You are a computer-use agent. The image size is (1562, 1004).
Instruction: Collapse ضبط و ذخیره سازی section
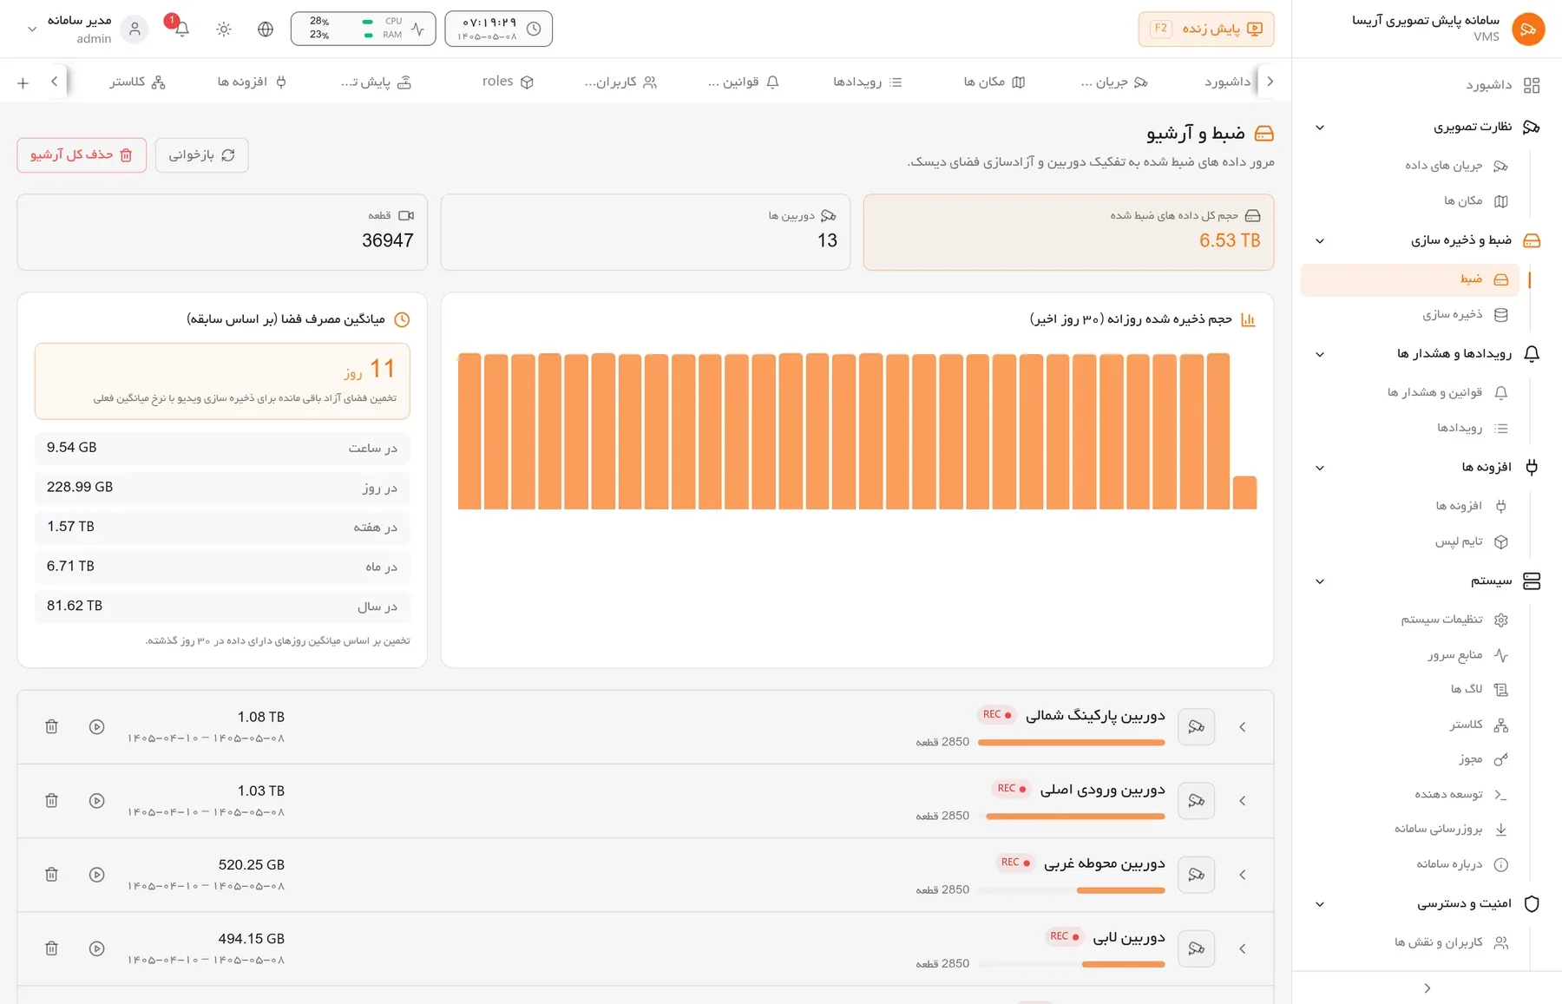(1320, 241)
